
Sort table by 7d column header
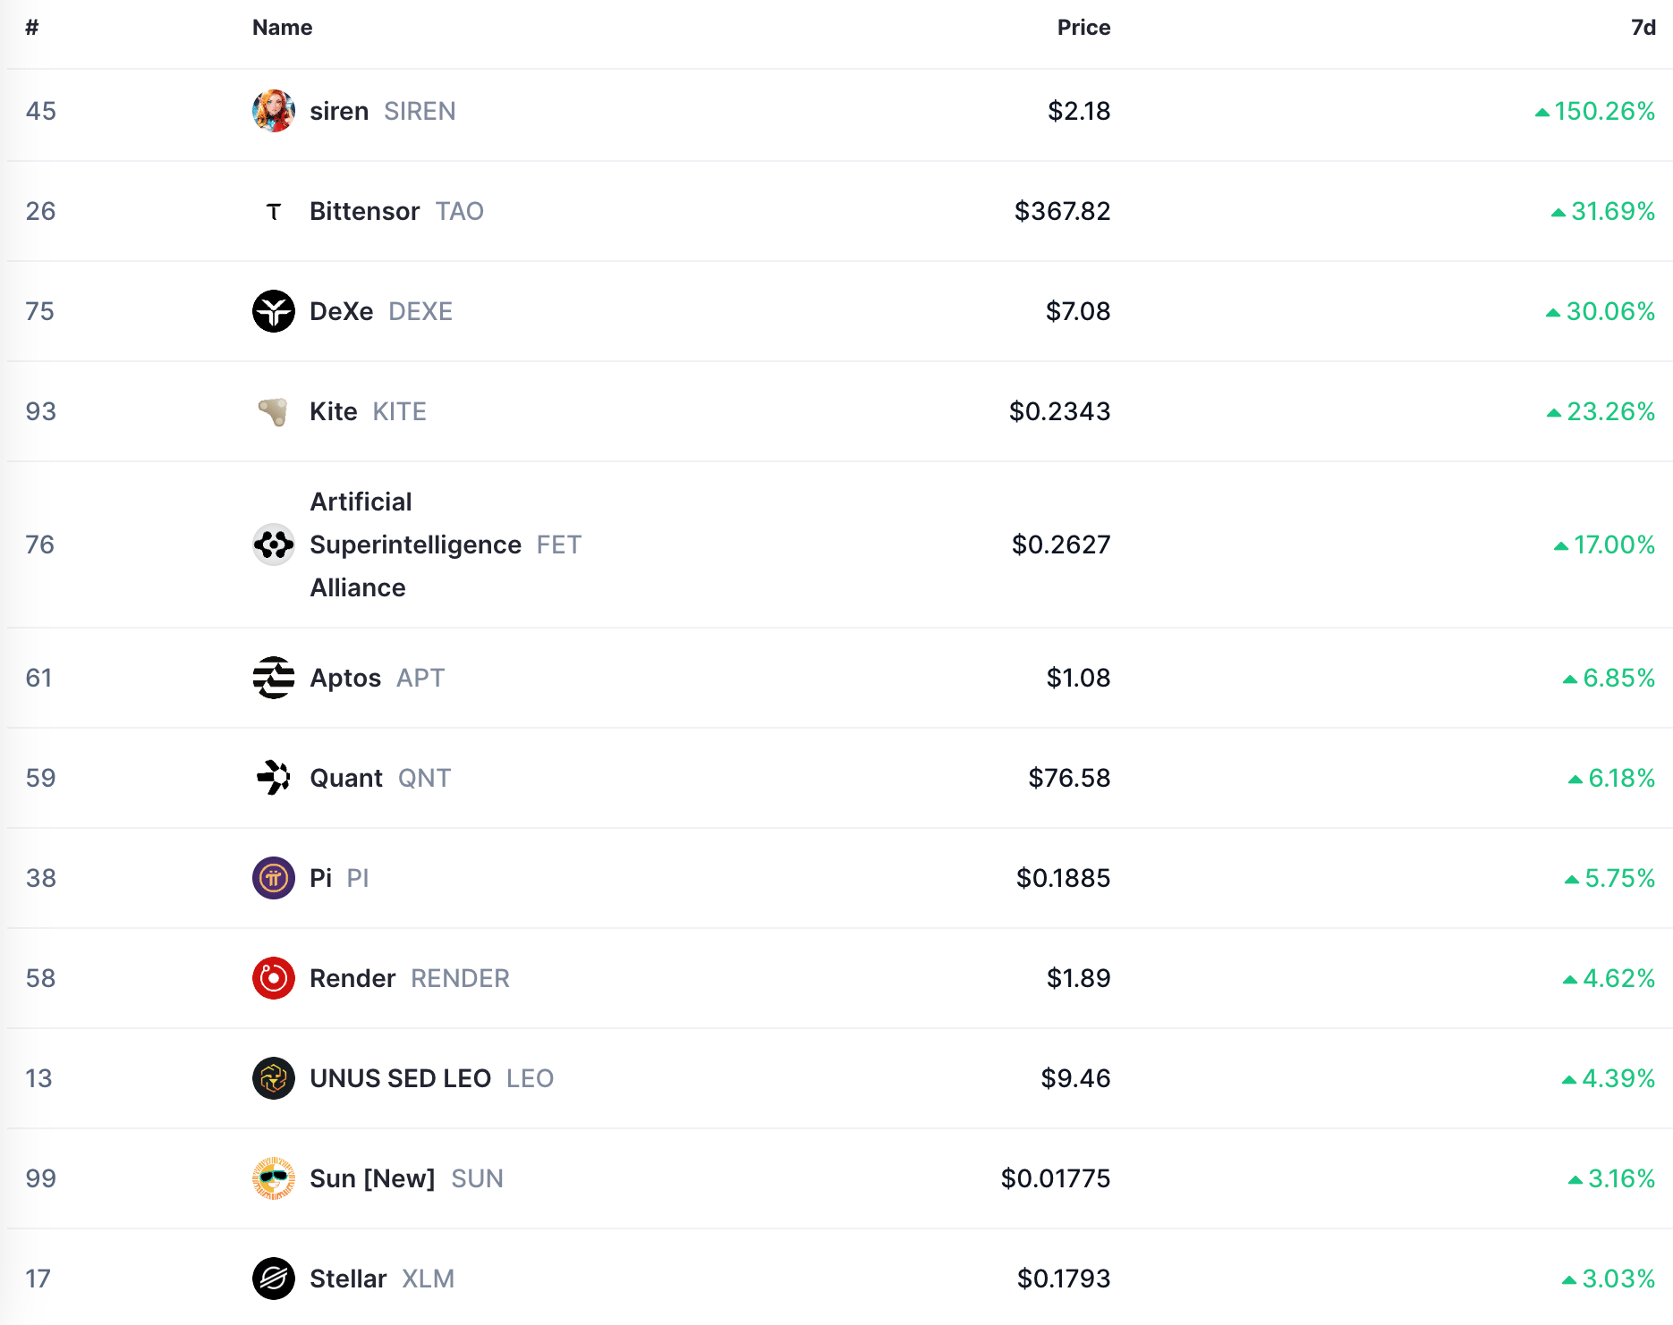[x=1643, y=28]
